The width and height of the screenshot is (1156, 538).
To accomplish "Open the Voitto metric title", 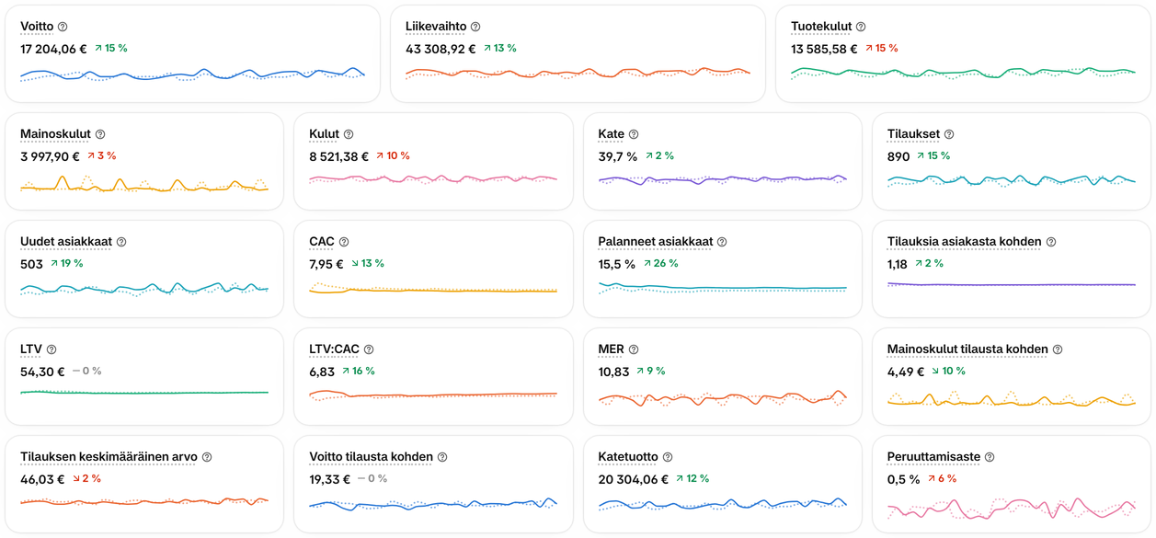I will (37, 27).
